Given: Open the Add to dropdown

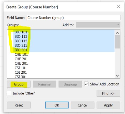Looking at the screenshot, I should [x=98, y=25].
